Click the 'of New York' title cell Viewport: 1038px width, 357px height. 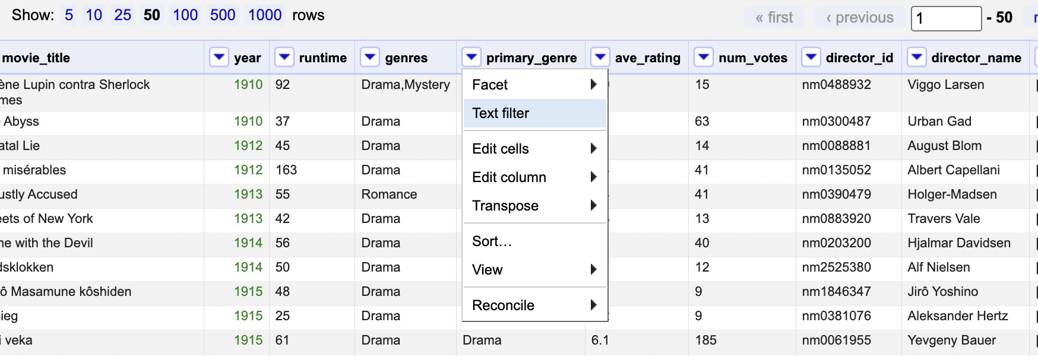tap(47, 219)
